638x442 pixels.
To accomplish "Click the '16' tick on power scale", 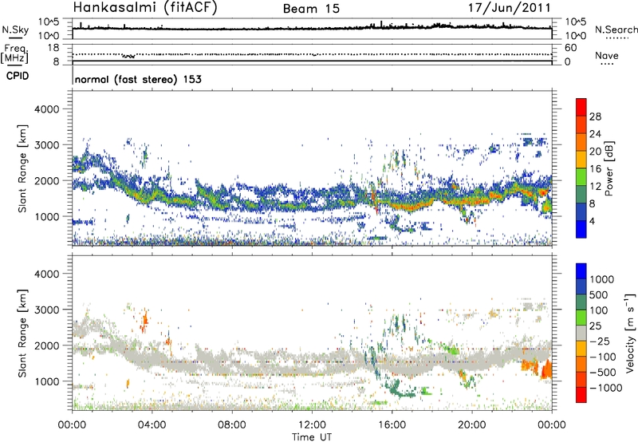I will [595, 169].
